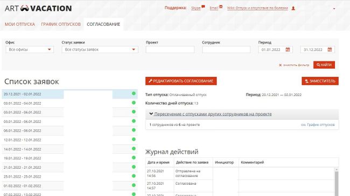Open the см. График отпусков link

318,125
